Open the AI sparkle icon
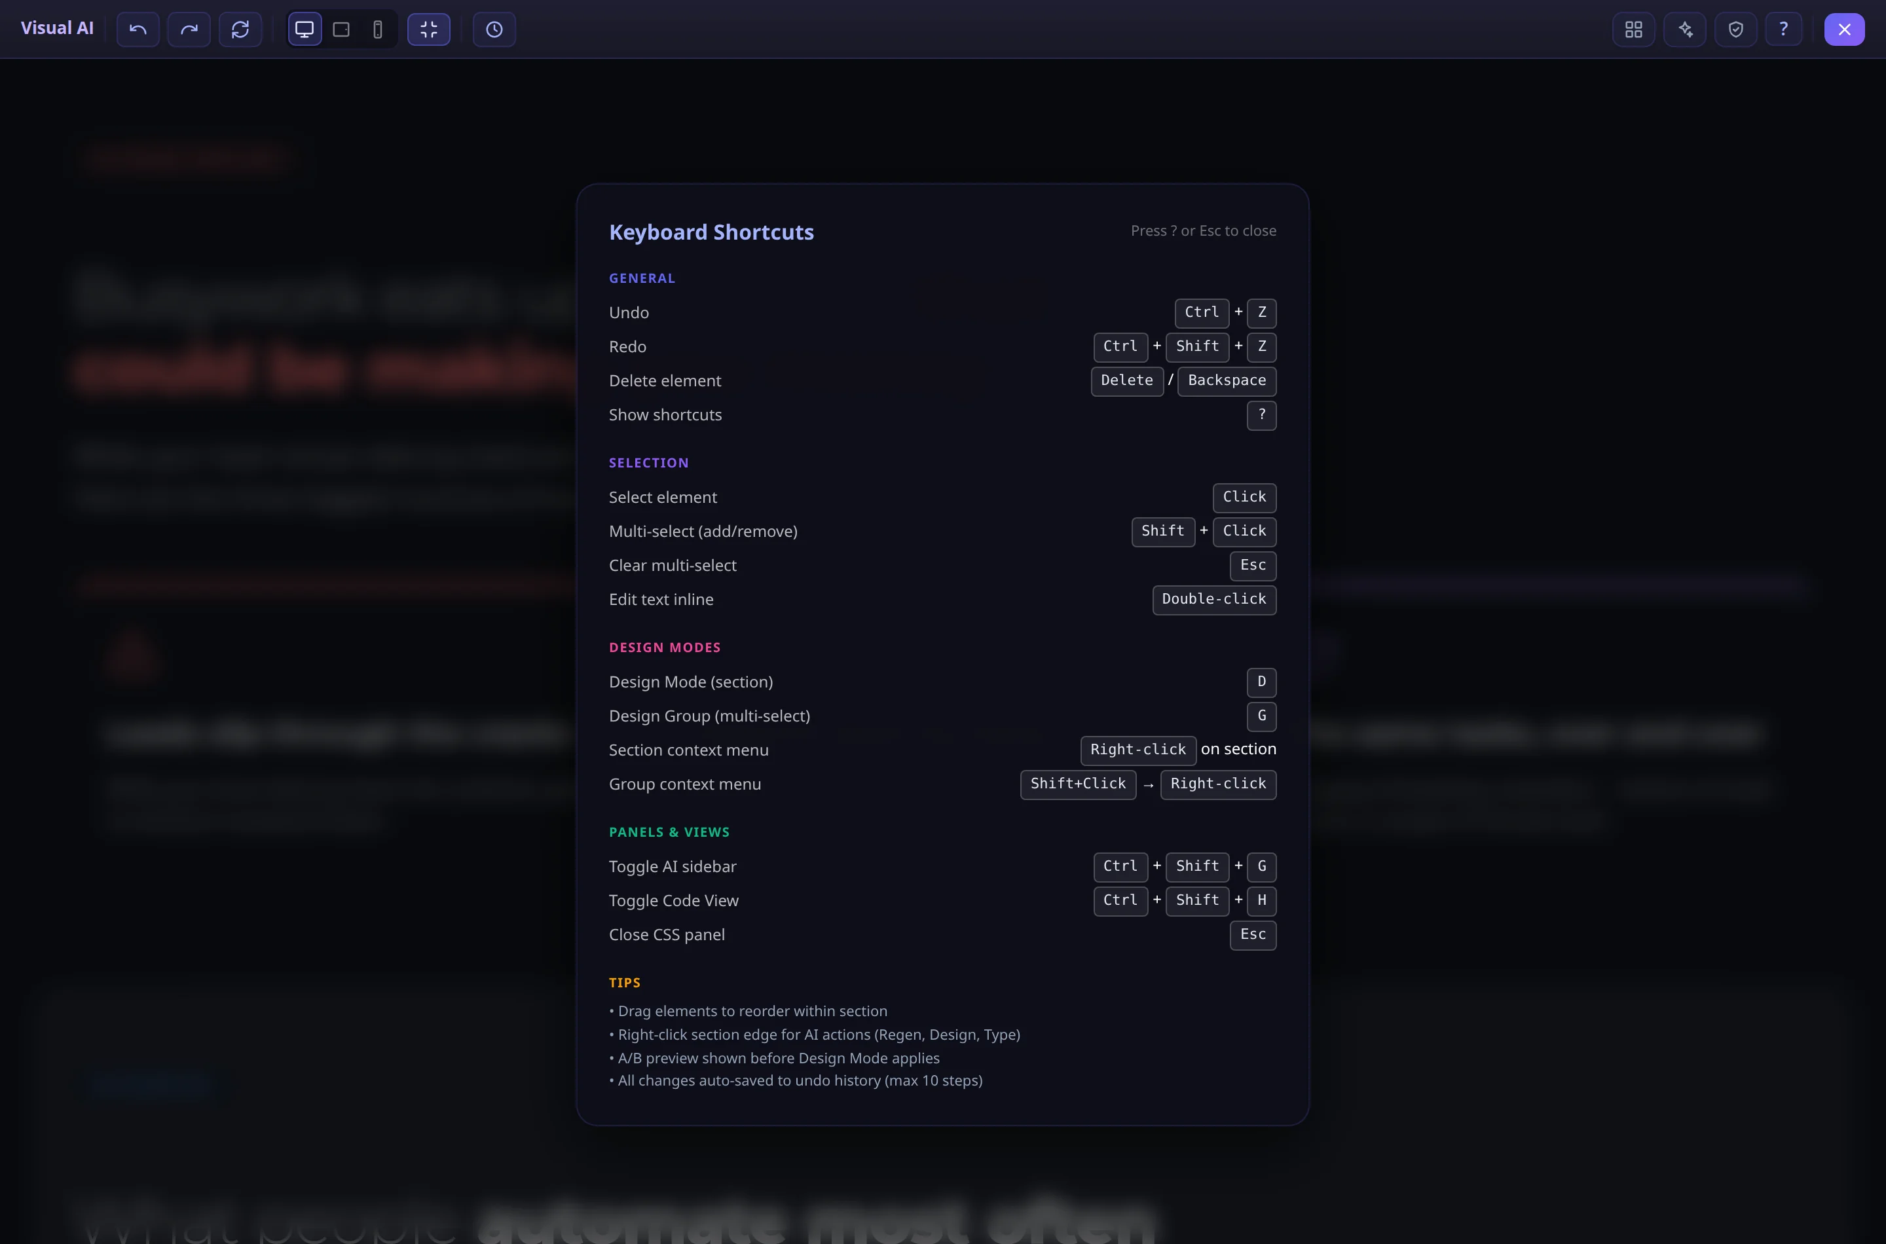This screenshot has height=1244, width=1886. [1685, 29]
